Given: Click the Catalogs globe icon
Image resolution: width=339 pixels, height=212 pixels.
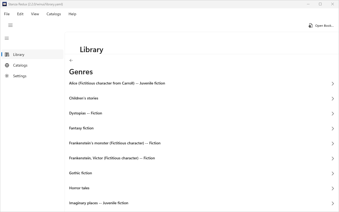Looking at the screenshot, I should click(7, 65).
